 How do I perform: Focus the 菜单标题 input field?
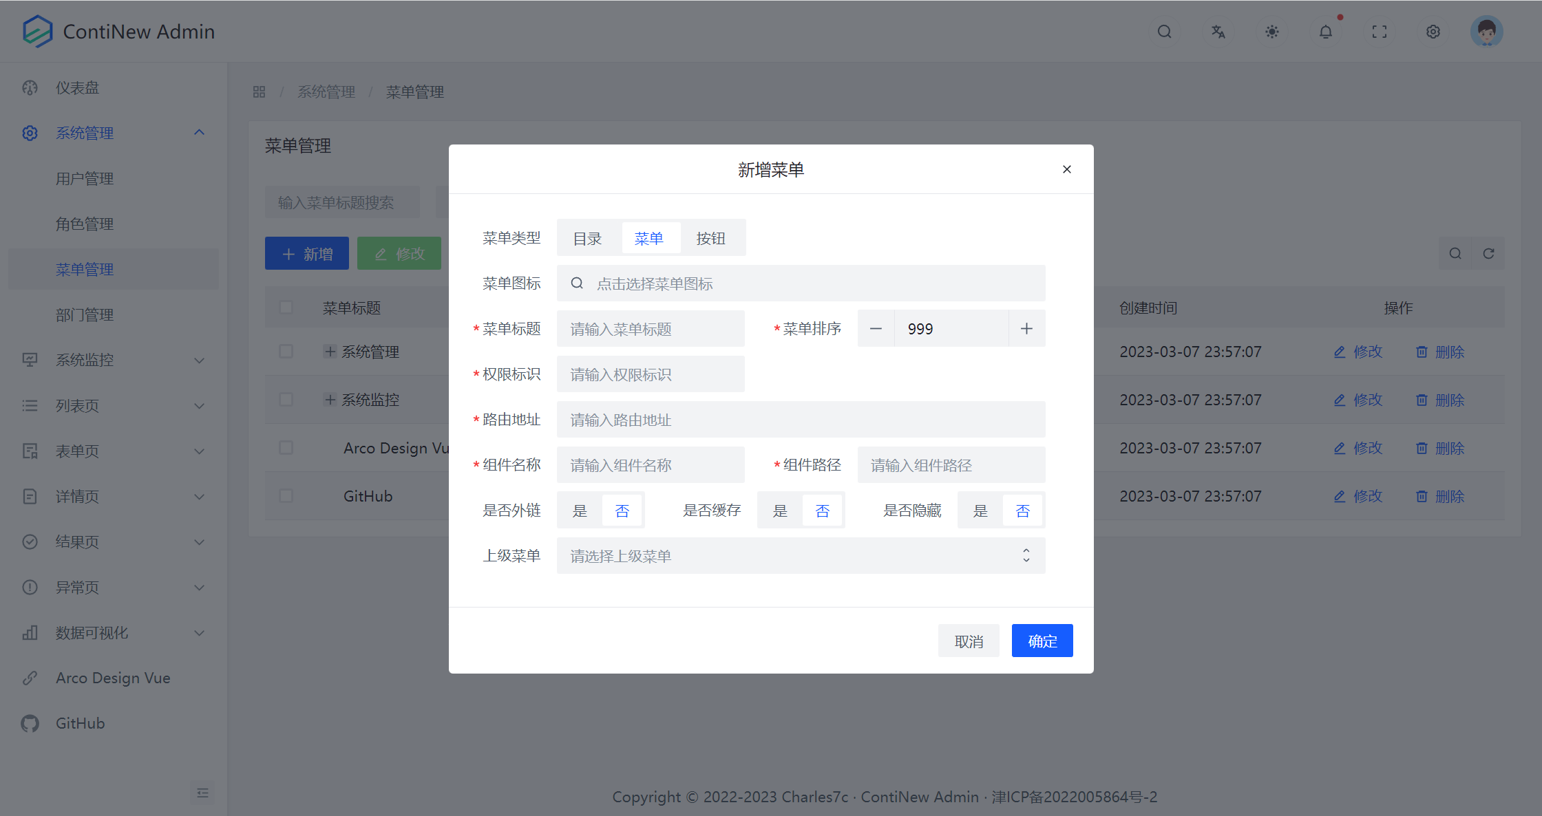tap(651, 328)
